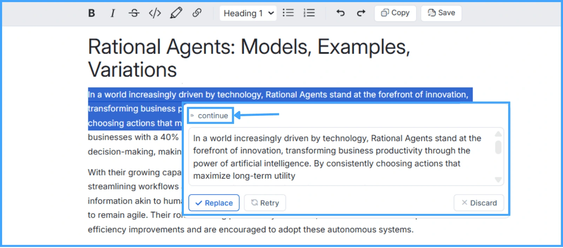Apply strikethrough formatting
563x248 pixels.
pos(134,13)
